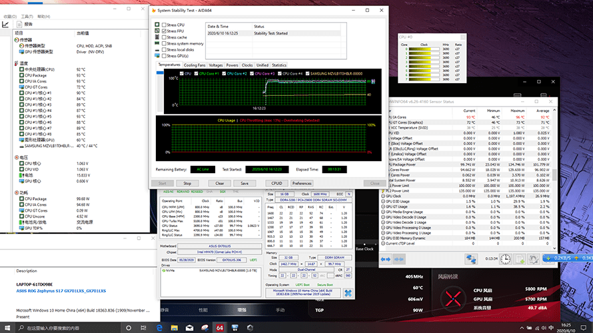Click HWiNFO logging sheet icon
593x333 pixels.
tap(520, 259)
